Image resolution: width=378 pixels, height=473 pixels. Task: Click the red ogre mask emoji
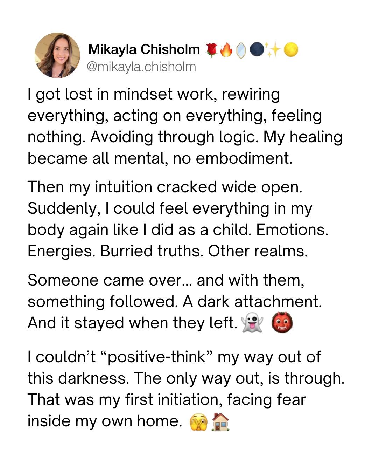[282, 323]
